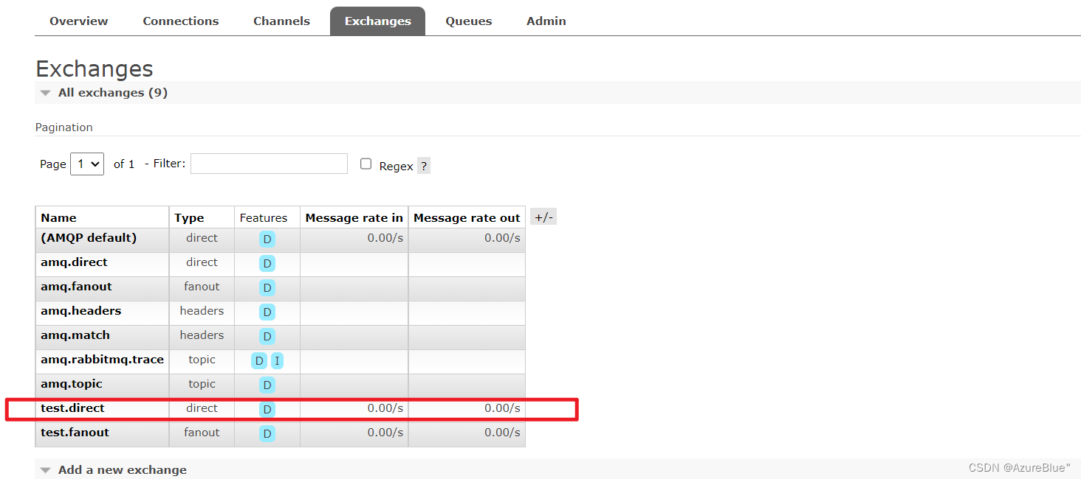Click the D badge in test.fanout row
This screenshot has width=1081, height=479.
pyautogui.click(x=267, y=433)
